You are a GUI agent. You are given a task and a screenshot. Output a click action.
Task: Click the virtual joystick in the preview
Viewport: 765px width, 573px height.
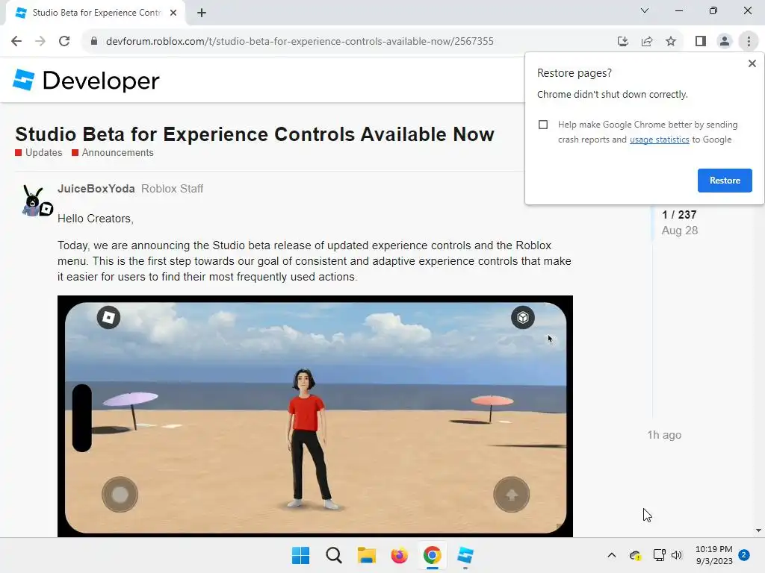(x=120, y=495)
